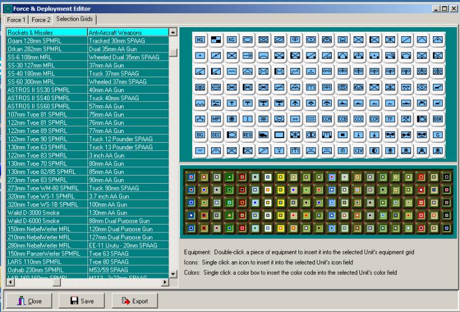460x312 pixels.
Task: Select Walid D-3000 Smoke entry
Action: pyautogui.click(x=47, y=212)
